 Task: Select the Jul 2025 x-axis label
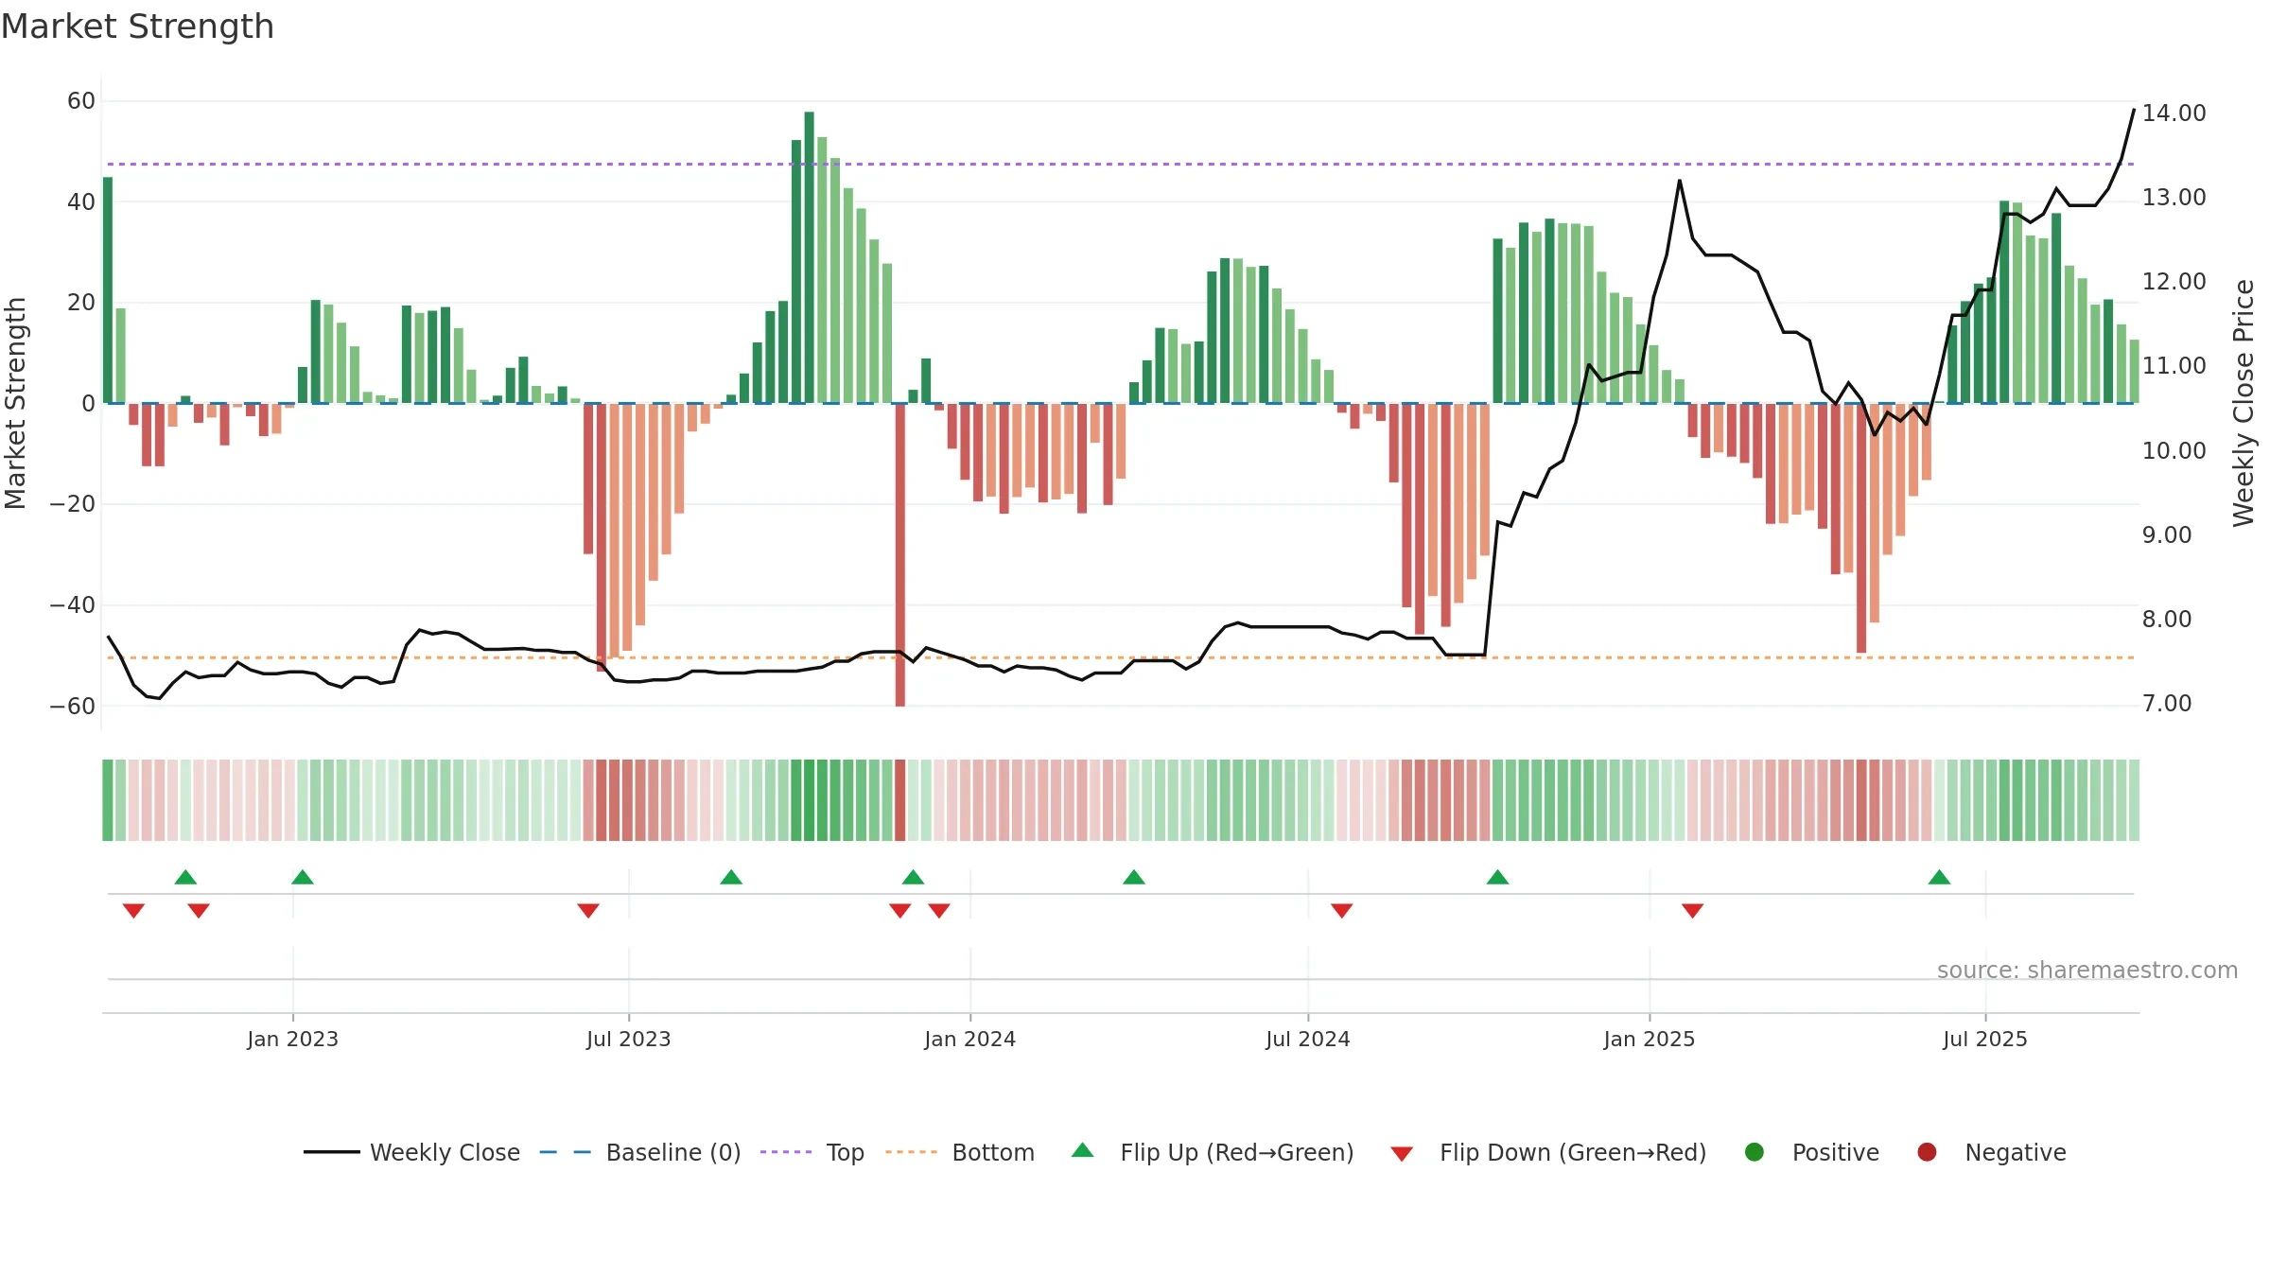1984,1039
